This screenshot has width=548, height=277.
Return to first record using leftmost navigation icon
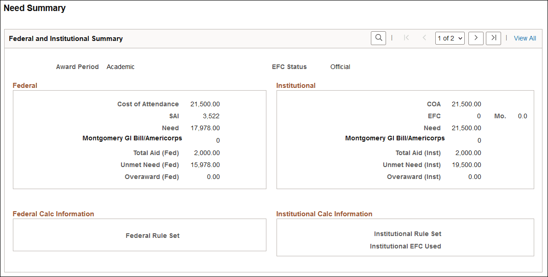407,38
